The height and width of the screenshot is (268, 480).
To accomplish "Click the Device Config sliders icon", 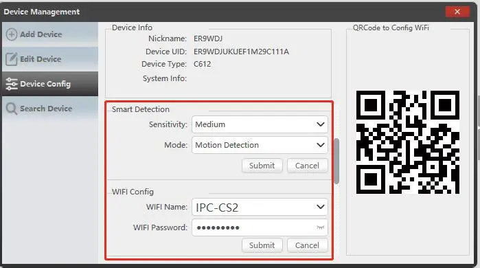I will (12, 84).
